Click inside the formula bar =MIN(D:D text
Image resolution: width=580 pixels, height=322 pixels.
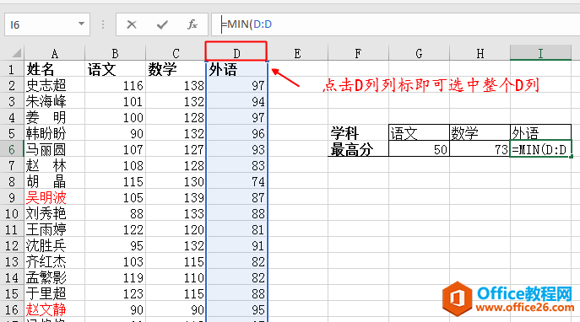247,24
